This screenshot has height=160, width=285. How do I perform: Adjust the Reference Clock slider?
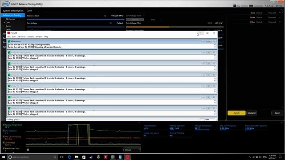pos(75,19)
